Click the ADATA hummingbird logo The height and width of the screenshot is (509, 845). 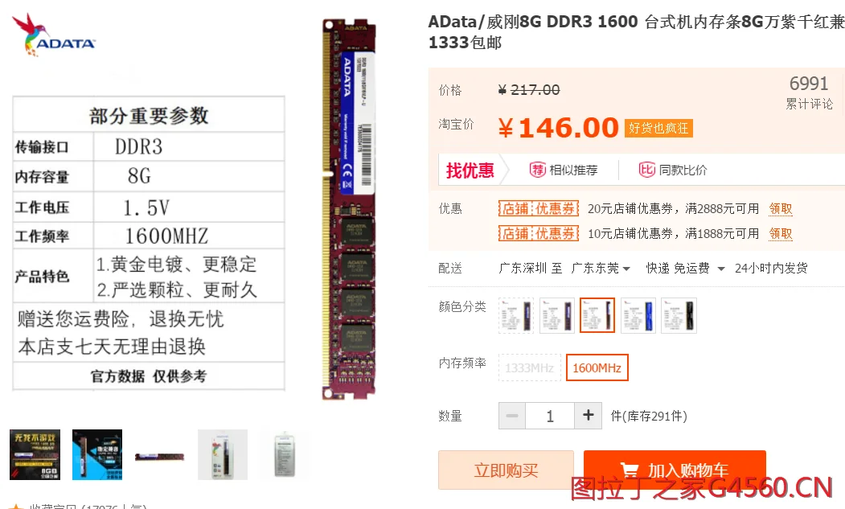pyautogui.click(x=53, y=35)
